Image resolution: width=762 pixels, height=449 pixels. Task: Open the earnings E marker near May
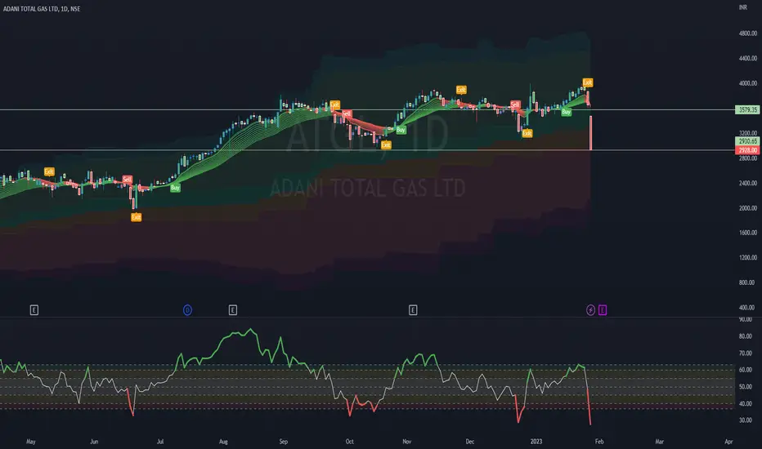tap(34, 309)
